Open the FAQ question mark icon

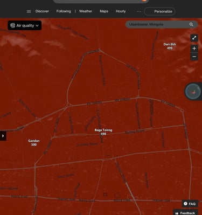185,204
